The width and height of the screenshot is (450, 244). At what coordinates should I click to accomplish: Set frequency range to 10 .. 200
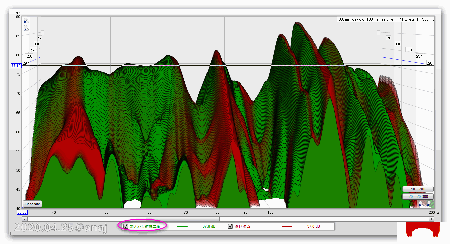pyautogui.click(x=418, y=189)
